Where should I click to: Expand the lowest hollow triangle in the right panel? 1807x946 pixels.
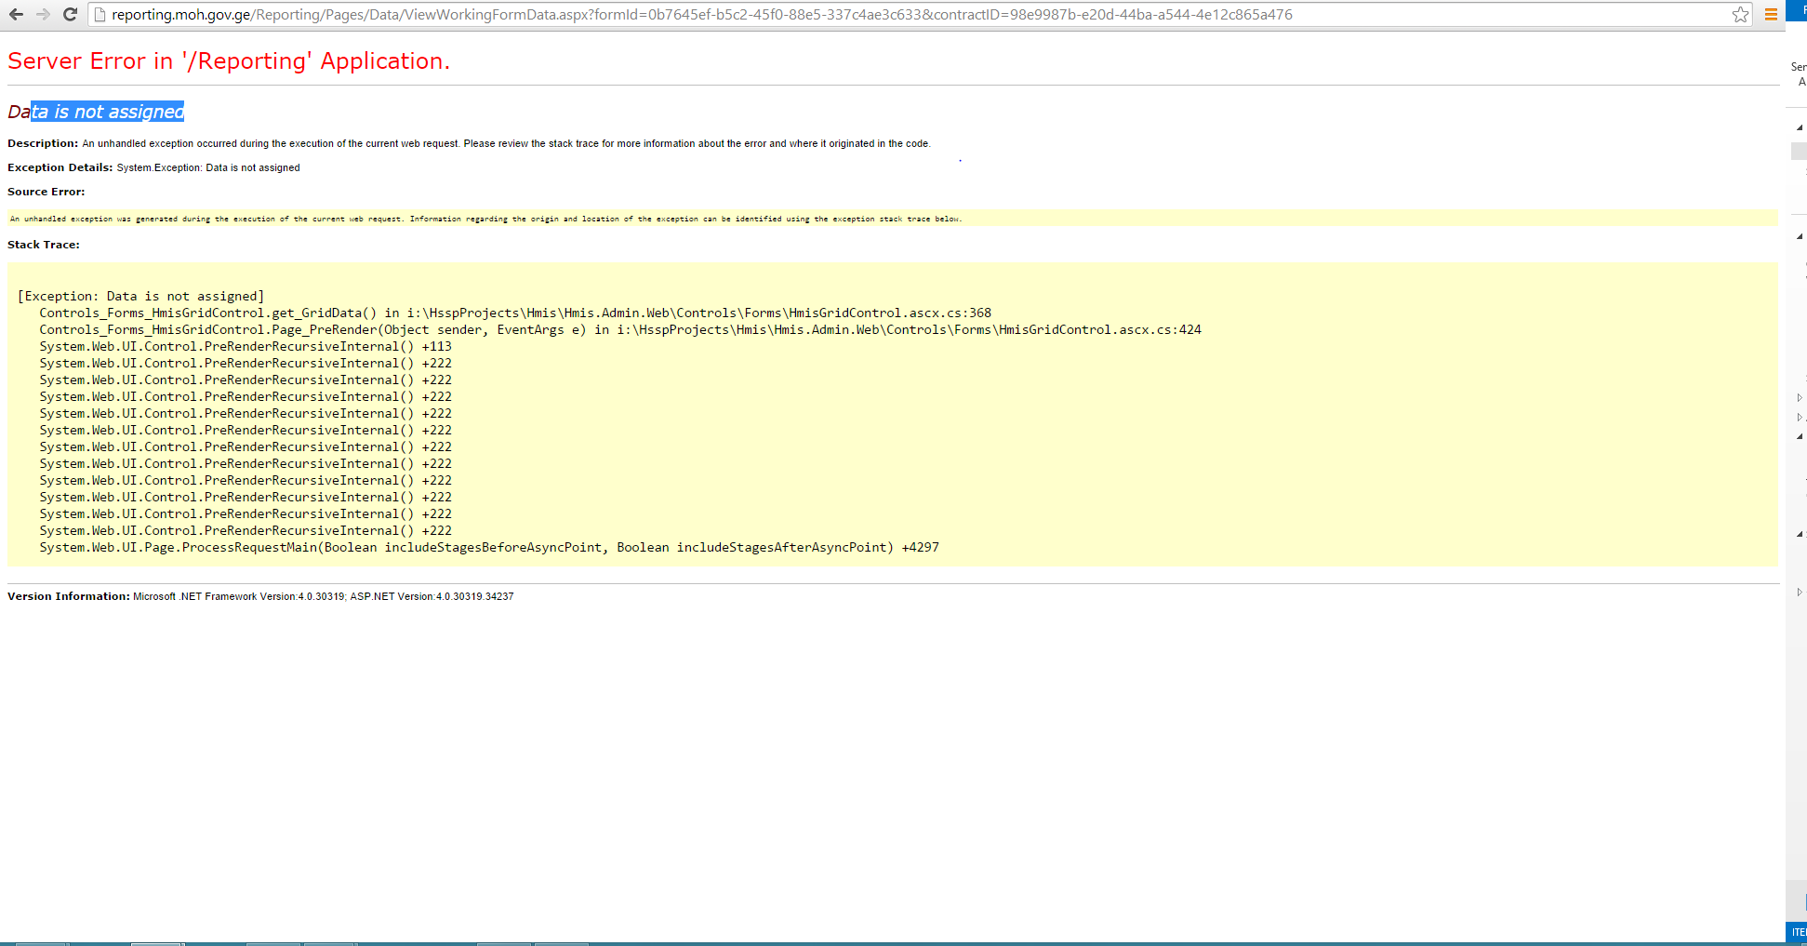click(x=1800, y=593)
